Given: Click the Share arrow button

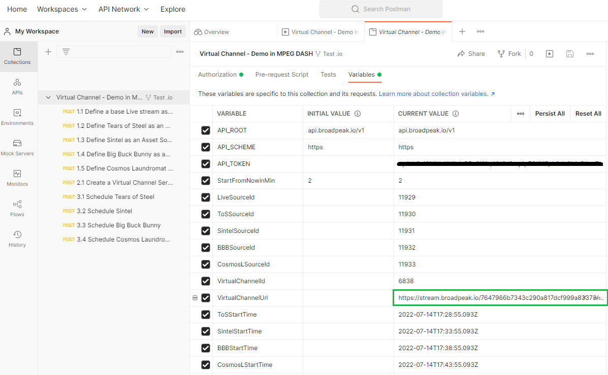Looking at the screenshot, I should pyautogui.click(x=471, y=54).
